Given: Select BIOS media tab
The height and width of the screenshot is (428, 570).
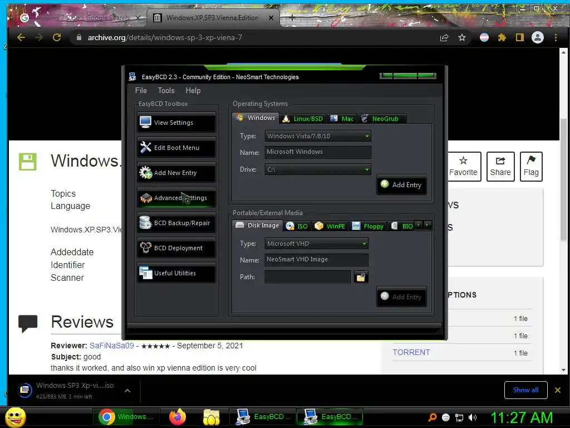Looking at the screenshot, I should click(401, 226).
